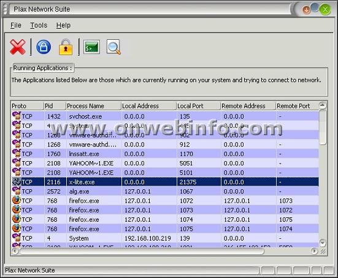Click the horizontal scrollbar thumb
This screenshot has width=338, height=278.
point(142,251)
